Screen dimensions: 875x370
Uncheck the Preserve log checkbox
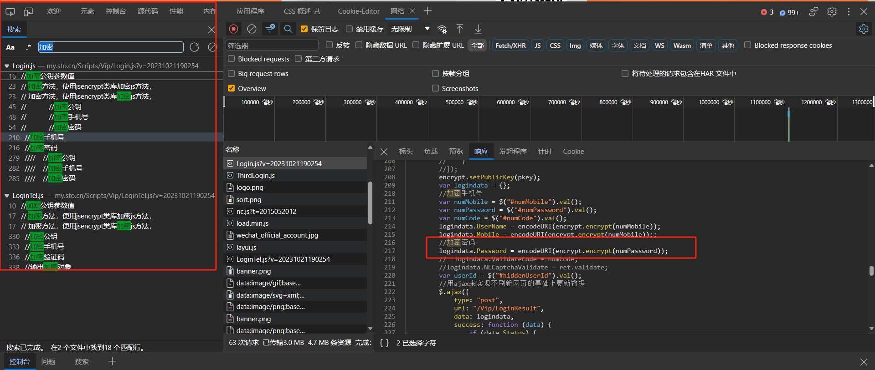tap(304, 29)
